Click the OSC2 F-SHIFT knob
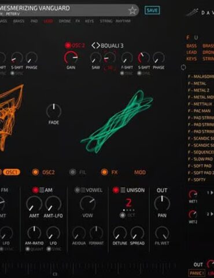The image size is (214, 278). (127, 58)
